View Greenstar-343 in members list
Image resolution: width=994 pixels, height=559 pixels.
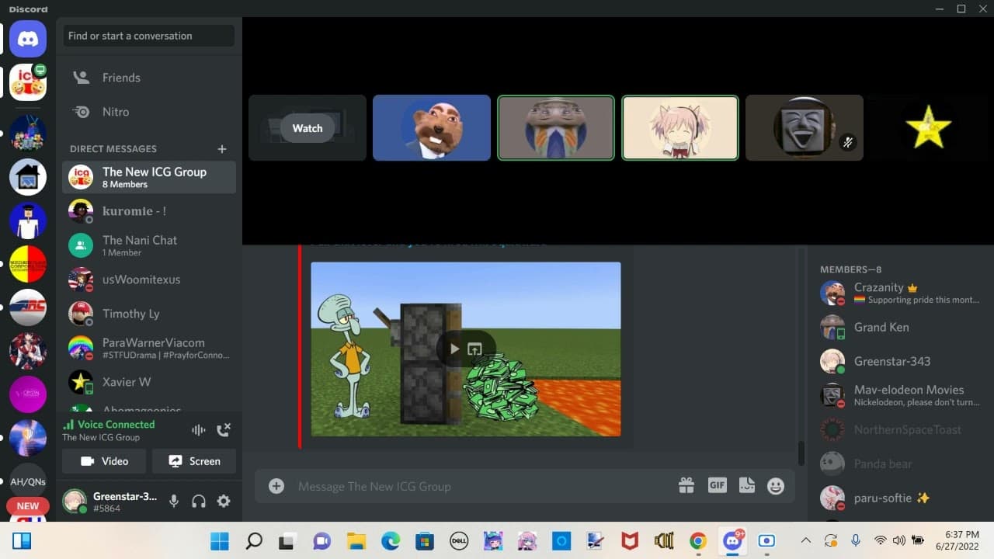(x=901, y=361)
